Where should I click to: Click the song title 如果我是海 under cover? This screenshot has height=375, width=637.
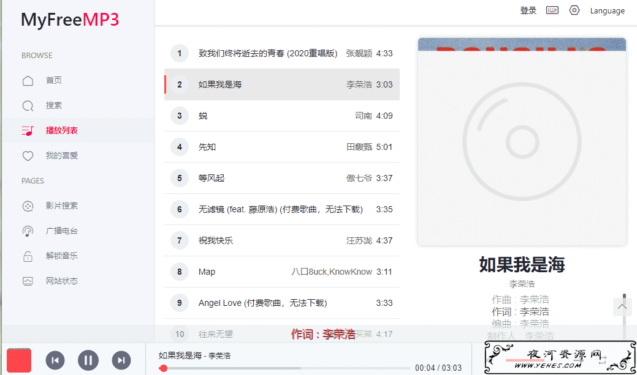tap(522, 265)
